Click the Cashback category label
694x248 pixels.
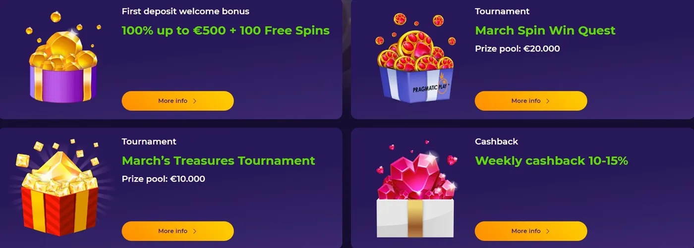tap(496, 142)
